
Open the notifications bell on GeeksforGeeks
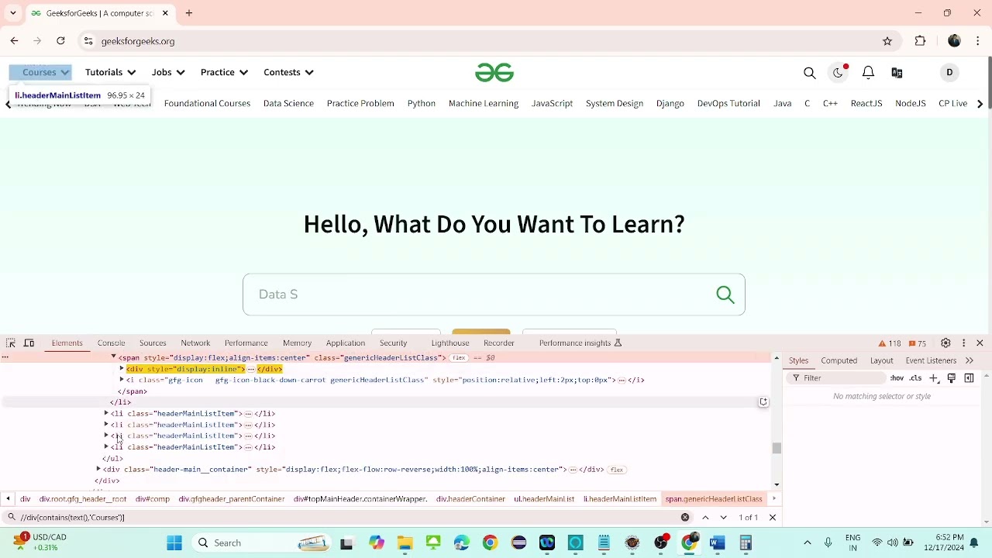pyautogui.click(x=868, y=72)
